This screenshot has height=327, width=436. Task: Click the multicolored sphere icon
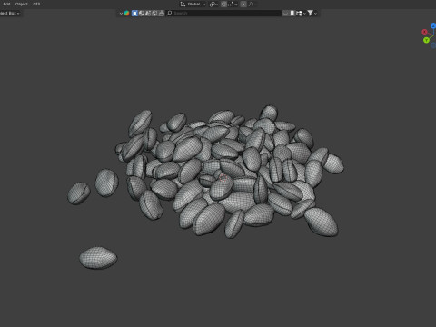126,13
